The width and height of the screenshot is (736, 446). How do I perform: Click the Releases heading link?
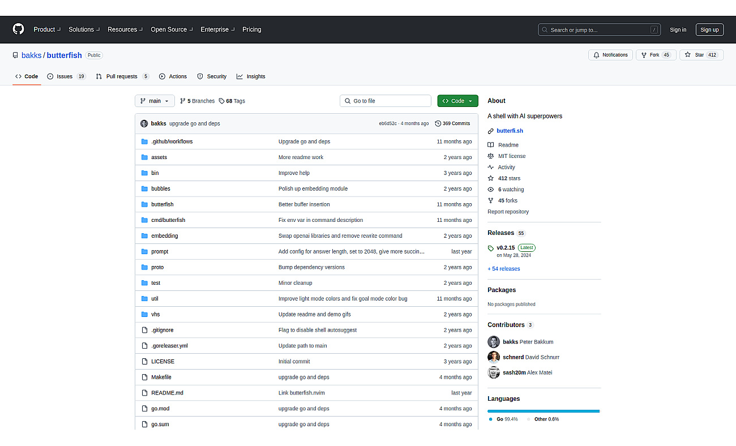pyautogui.click(x=500, y=233)
